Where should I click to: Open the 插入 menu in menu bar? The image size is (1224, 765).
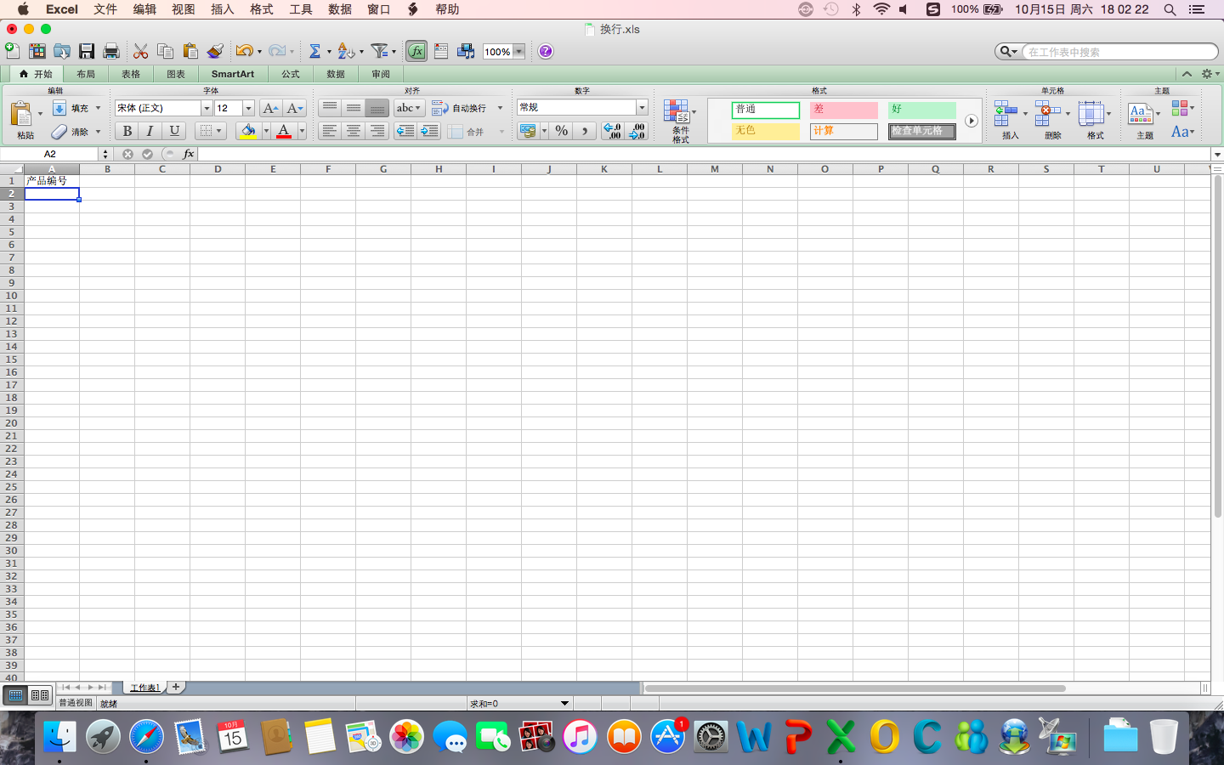[x=222, y=9]
